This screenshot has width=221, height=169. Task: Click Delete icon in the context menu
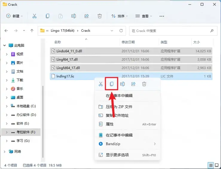(144, 84)
